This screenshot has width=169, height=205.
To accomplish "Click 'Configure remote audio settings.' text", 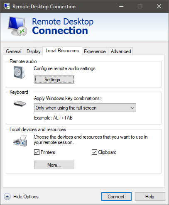I will [x=65, y=68].
